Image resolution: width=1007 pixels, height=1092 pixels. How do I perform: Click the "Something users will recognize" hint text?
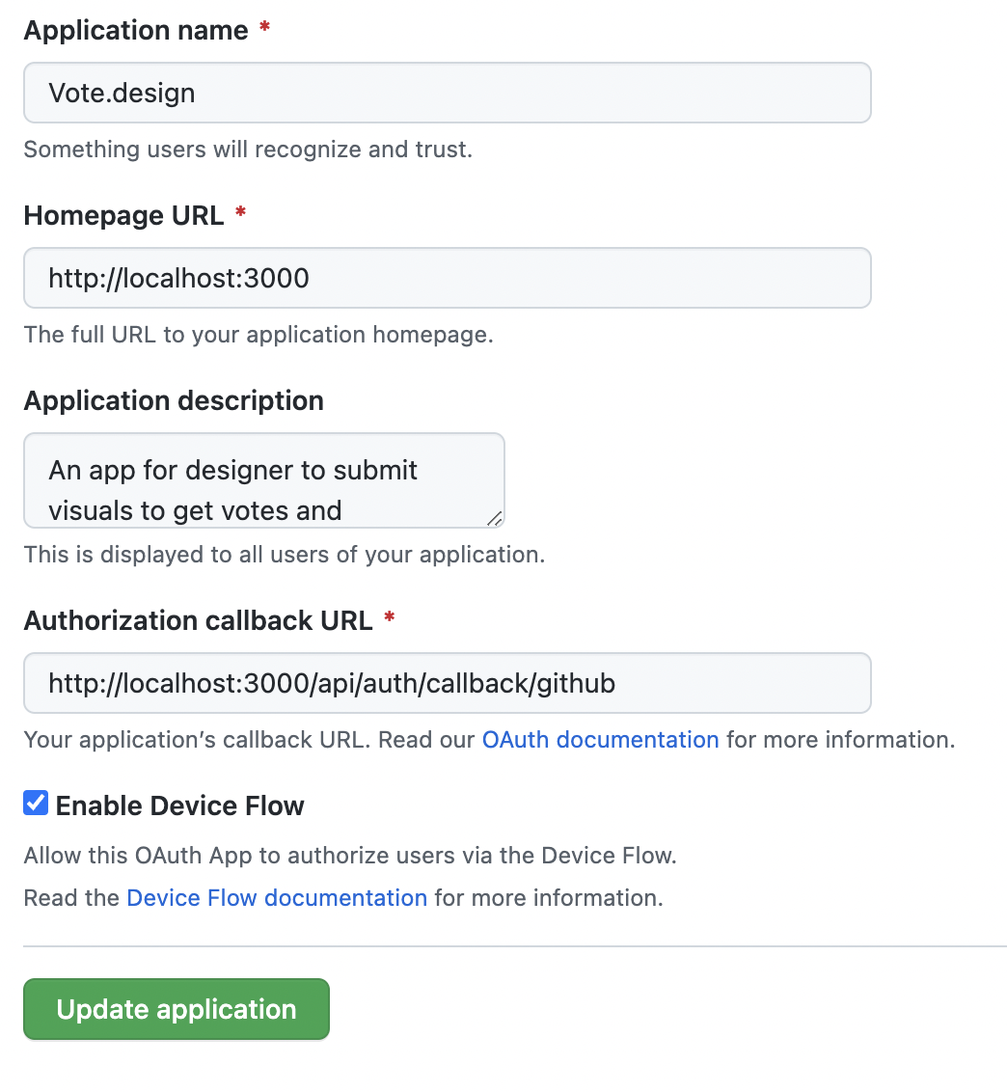pyautogui.click(x=248, y=150)
